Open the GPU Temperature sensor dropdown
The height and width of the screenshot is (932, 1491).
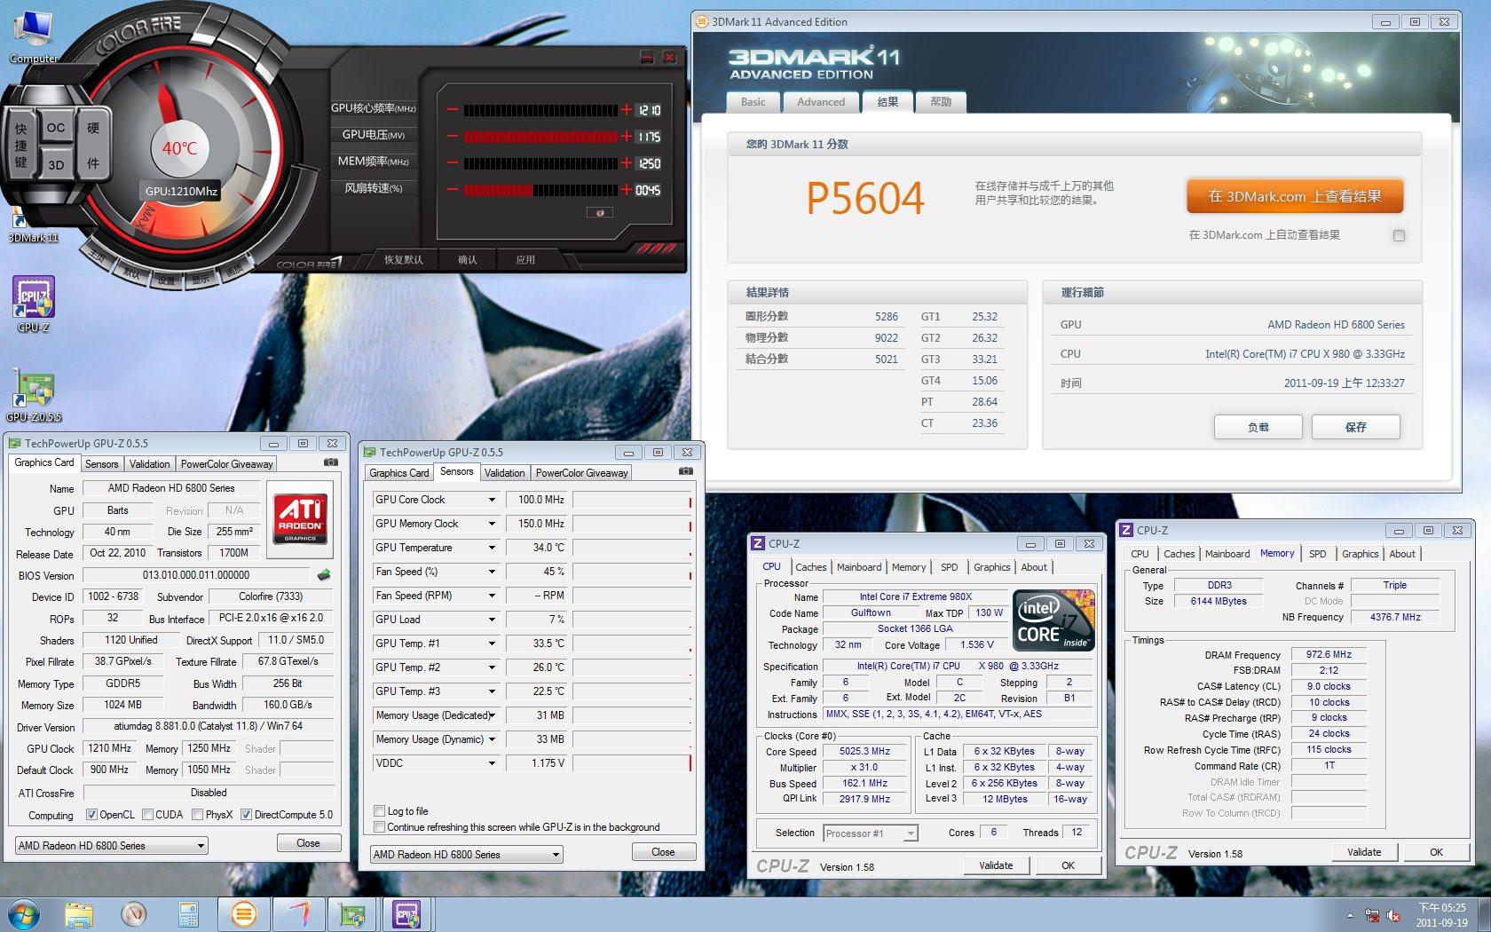point(492,548)
